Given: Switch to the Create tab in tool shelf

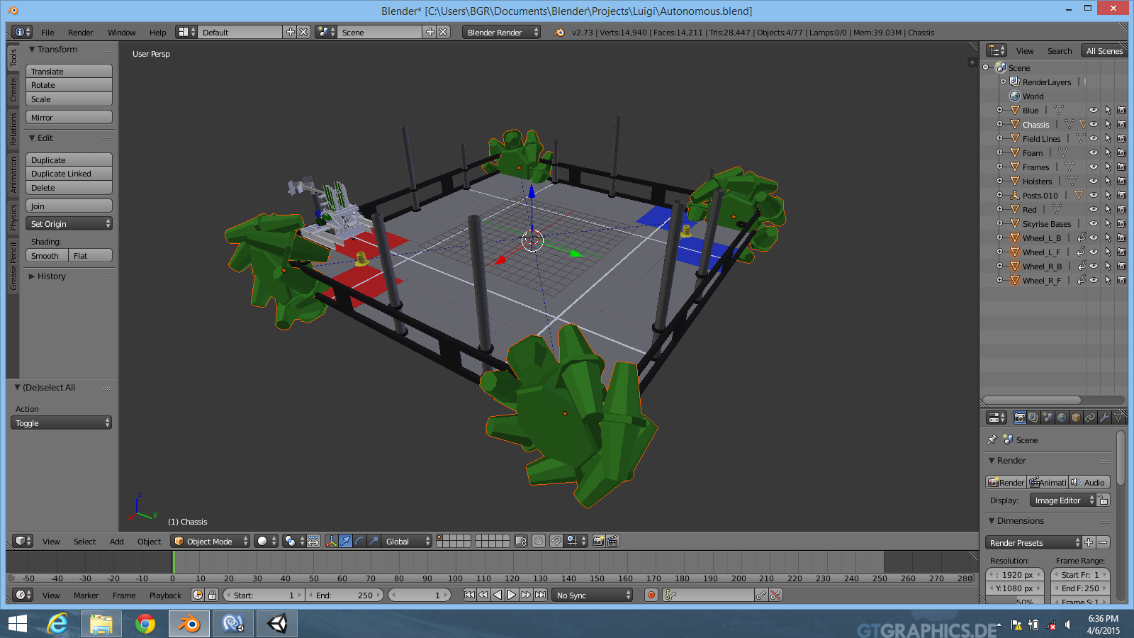Looking at the screenshot, I should point(13,89).
